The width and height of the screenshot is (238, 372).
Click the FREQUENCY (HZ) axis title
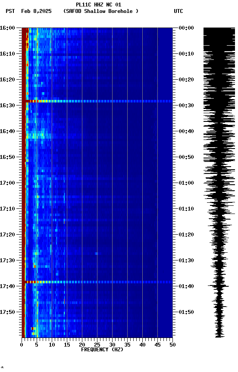[102, 350]
